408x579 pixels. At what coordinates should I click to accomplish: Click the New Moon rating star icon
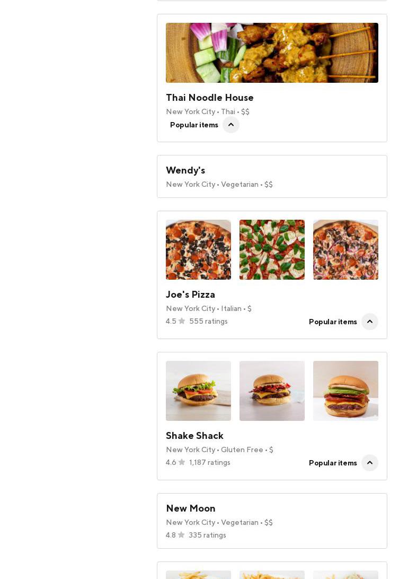[x=181, y=535]
